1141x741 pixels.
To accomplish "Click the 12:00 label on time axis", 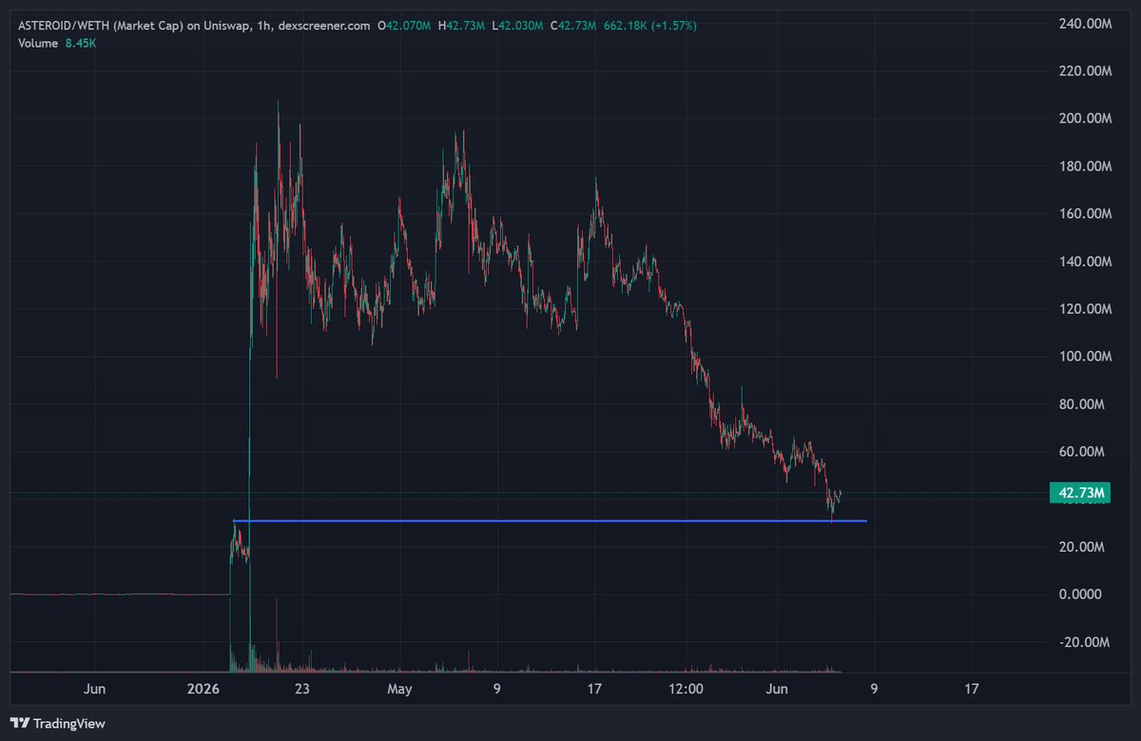I will pos(685,688).
